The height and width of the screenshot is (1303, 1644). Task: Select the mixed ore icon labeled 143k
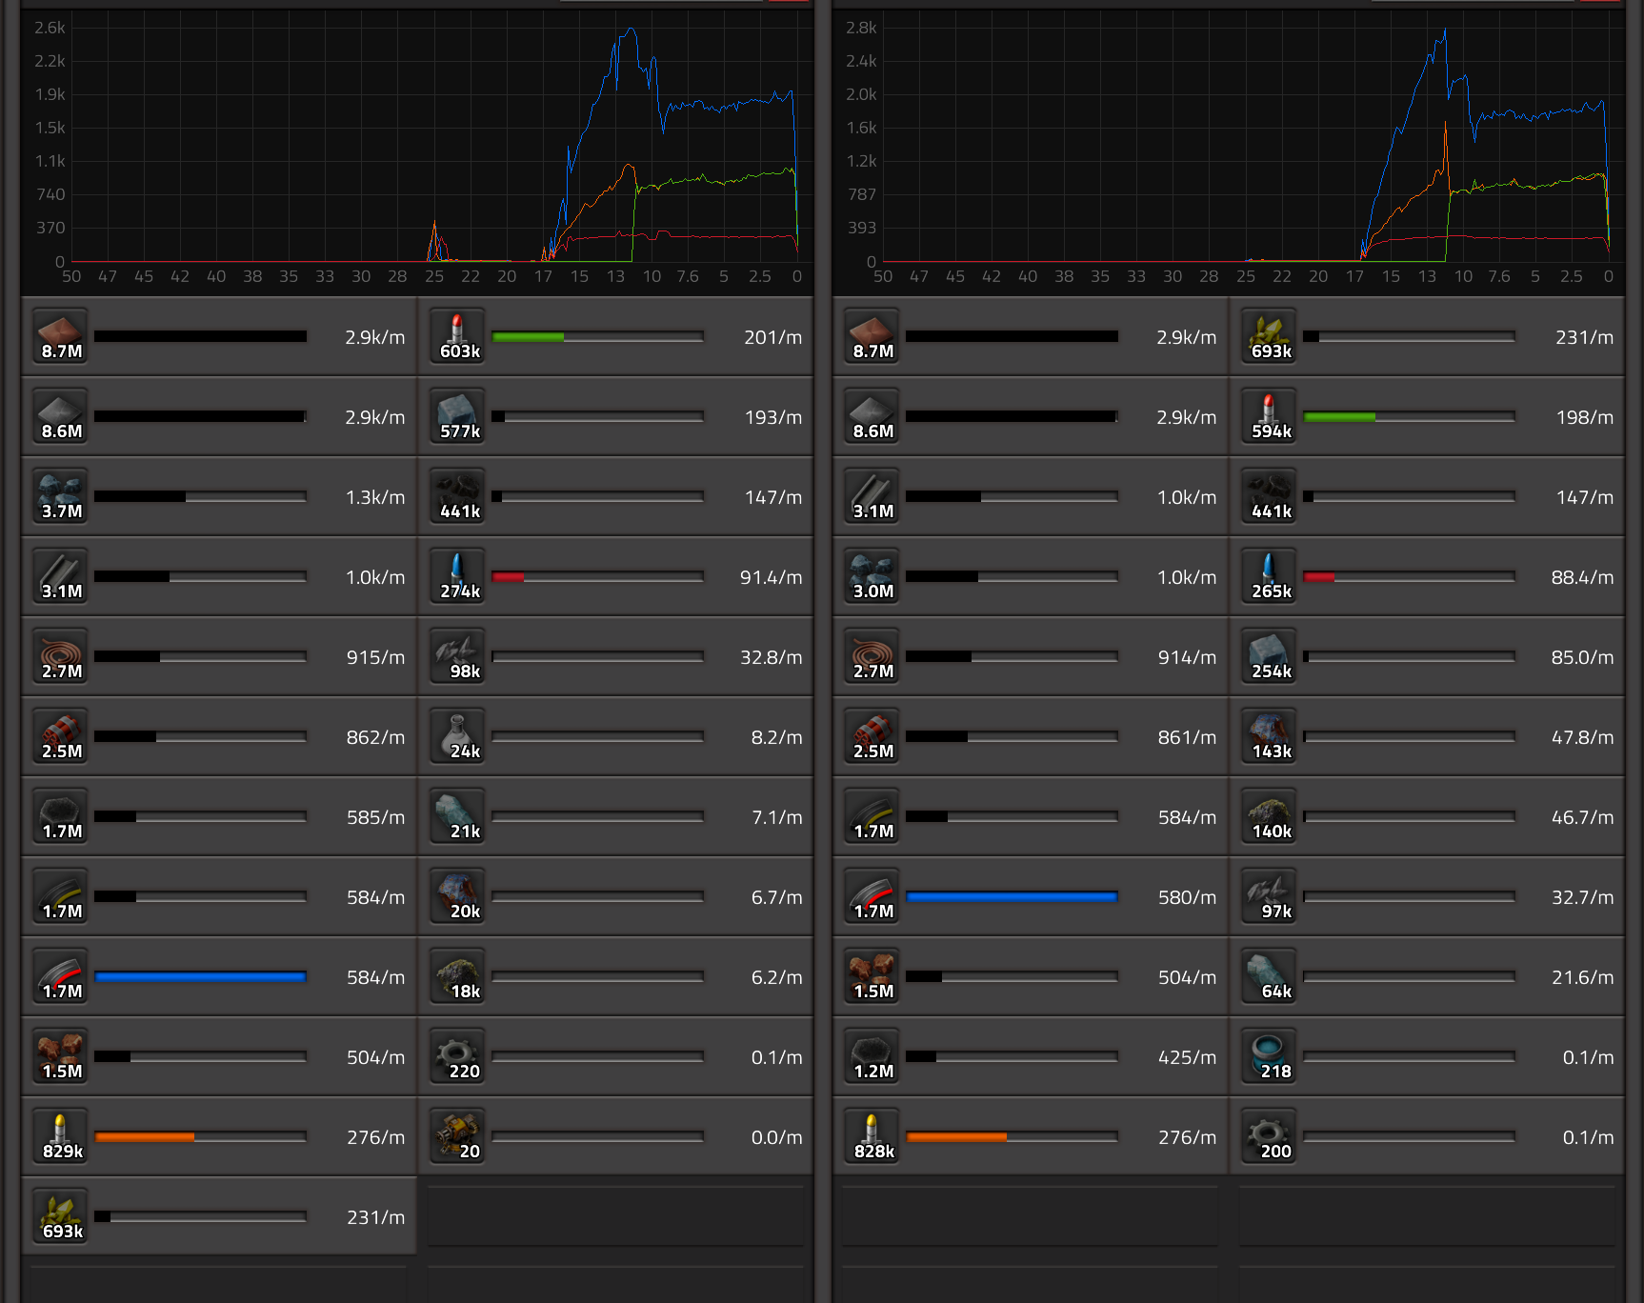point(1270,736)
